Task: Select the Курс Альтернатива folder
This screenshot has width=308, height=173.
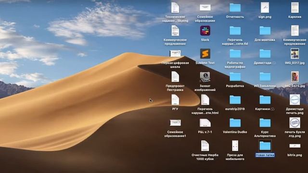Action: coord(265,123)
